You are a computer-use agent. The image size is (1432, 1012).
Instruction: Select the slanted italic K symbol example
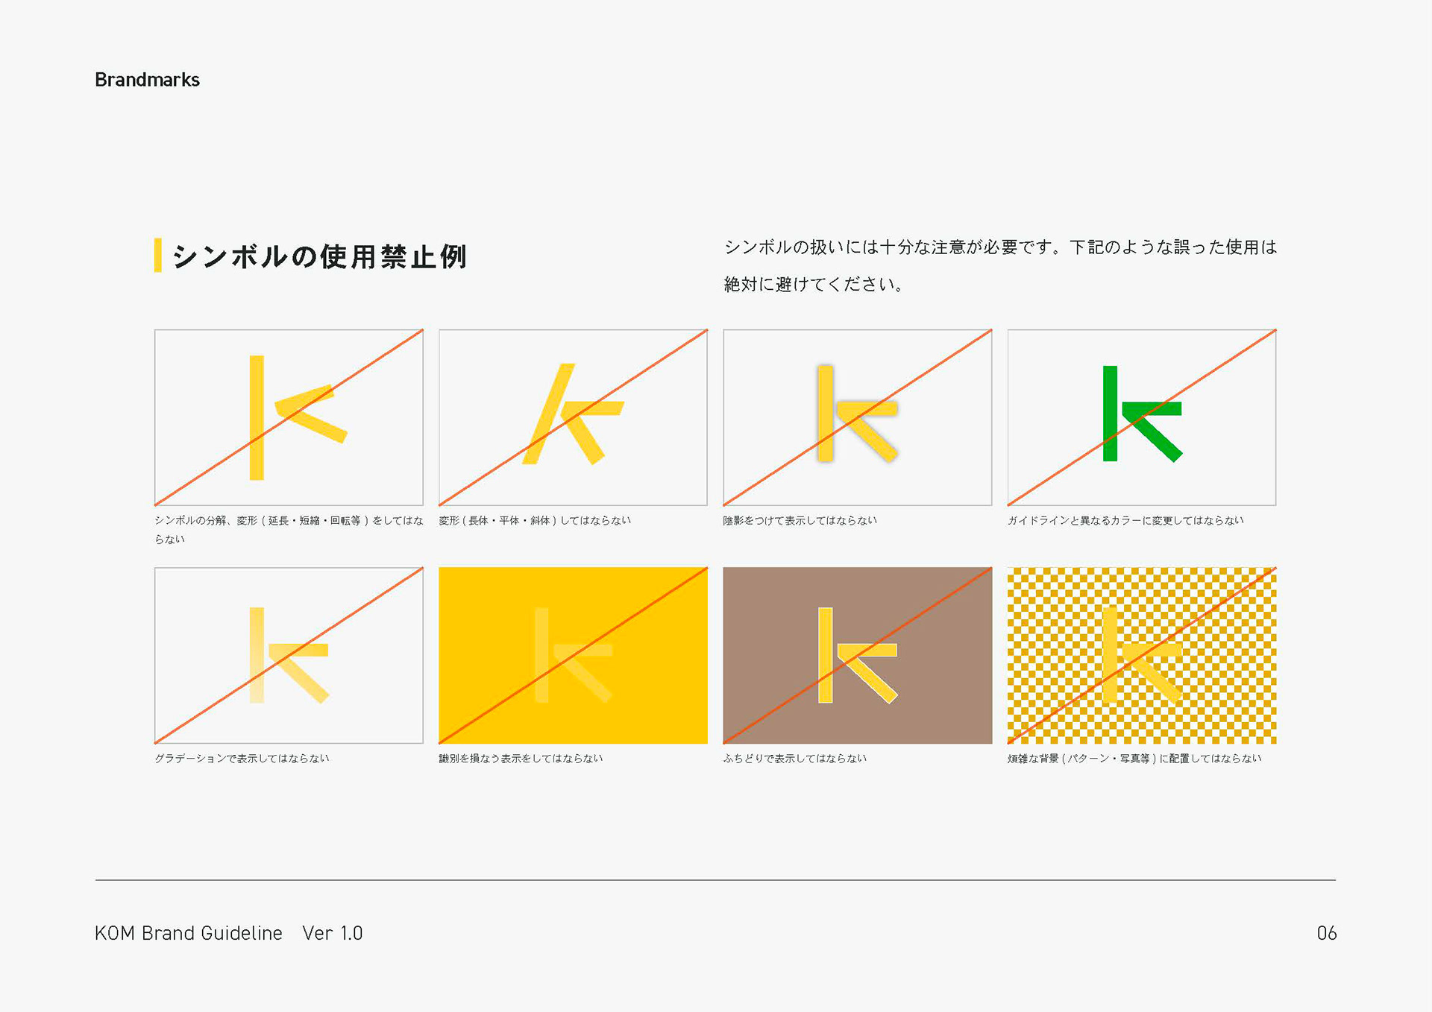pyautogui.click(x=573, y=417)
